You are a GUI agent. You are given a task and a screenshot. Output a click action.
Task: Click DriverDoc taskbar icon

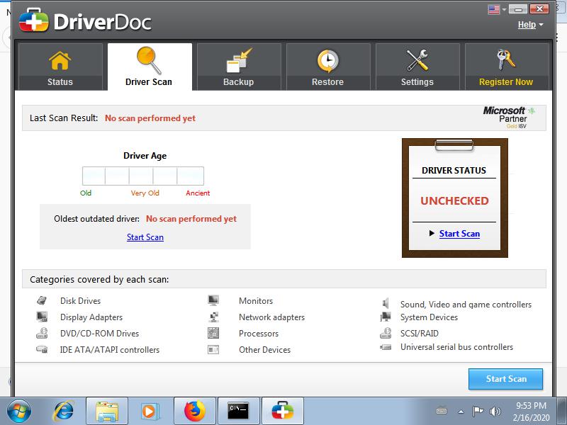click(282, 412)
